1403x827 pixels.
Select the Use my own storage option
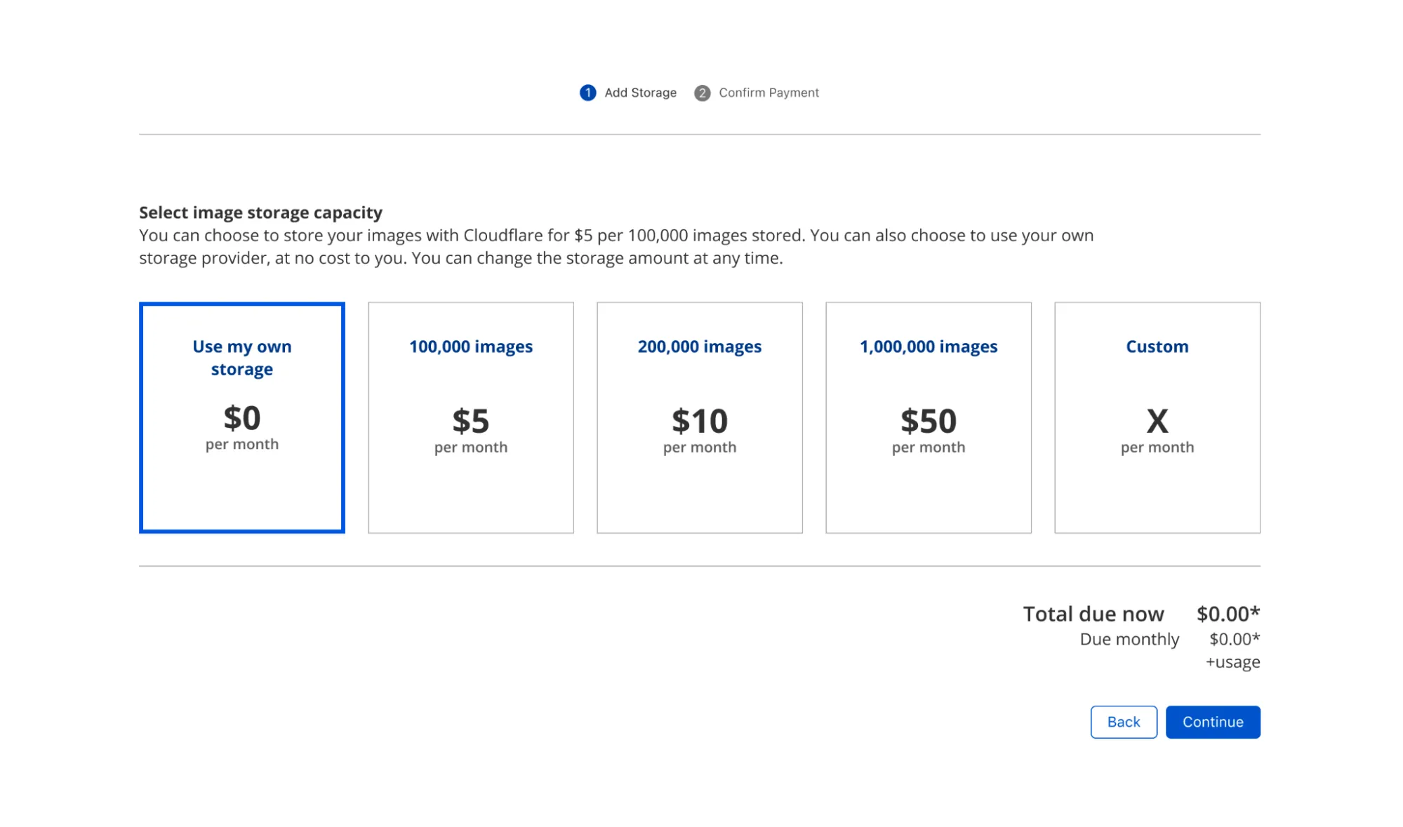click(241, 358)
